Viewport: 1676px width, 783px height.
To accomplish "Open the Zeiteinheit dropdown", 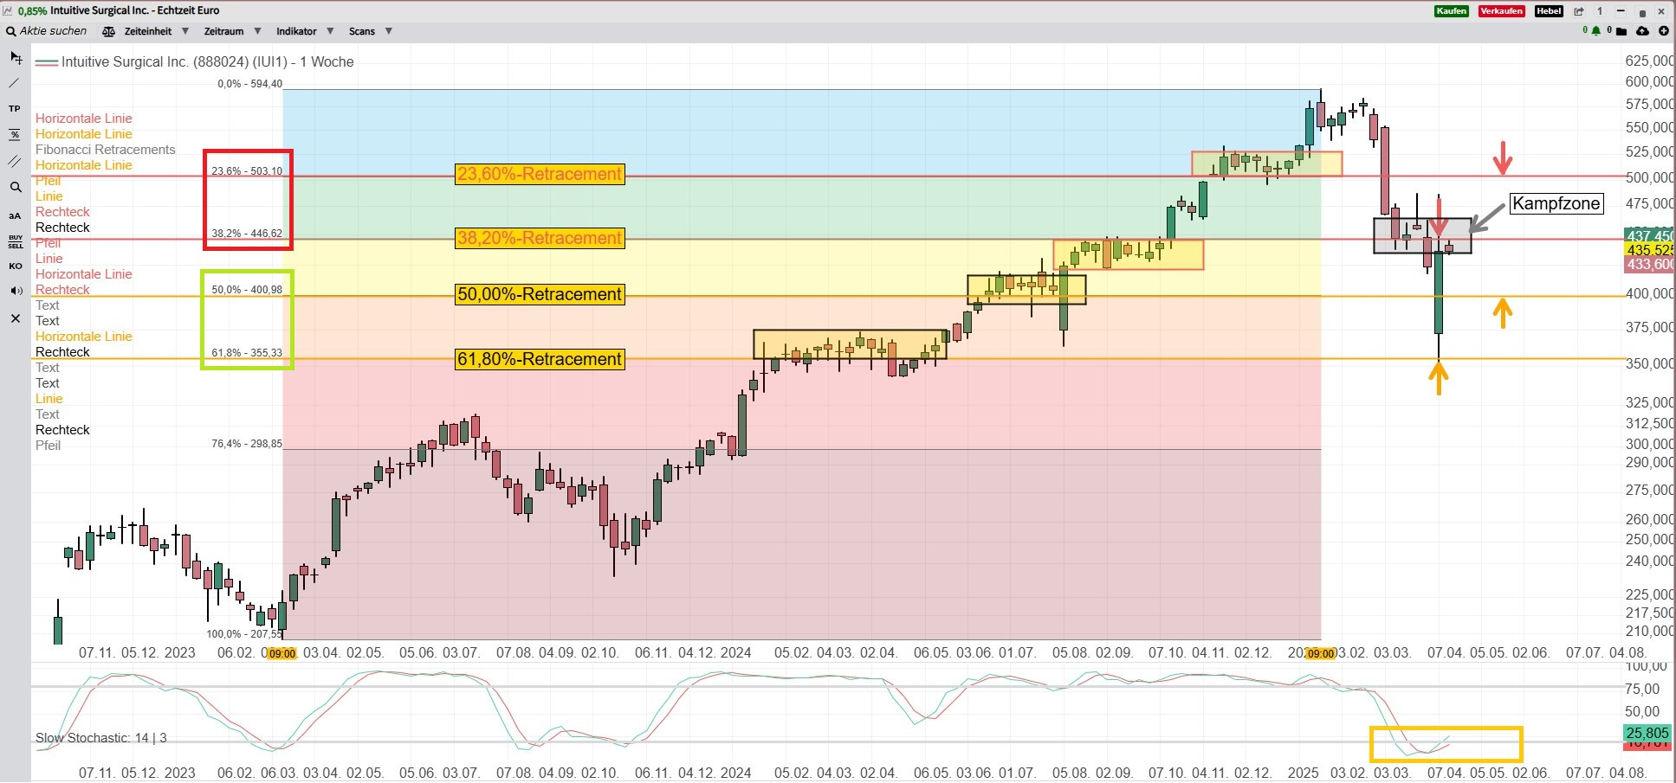I will [x=156, y=31].
